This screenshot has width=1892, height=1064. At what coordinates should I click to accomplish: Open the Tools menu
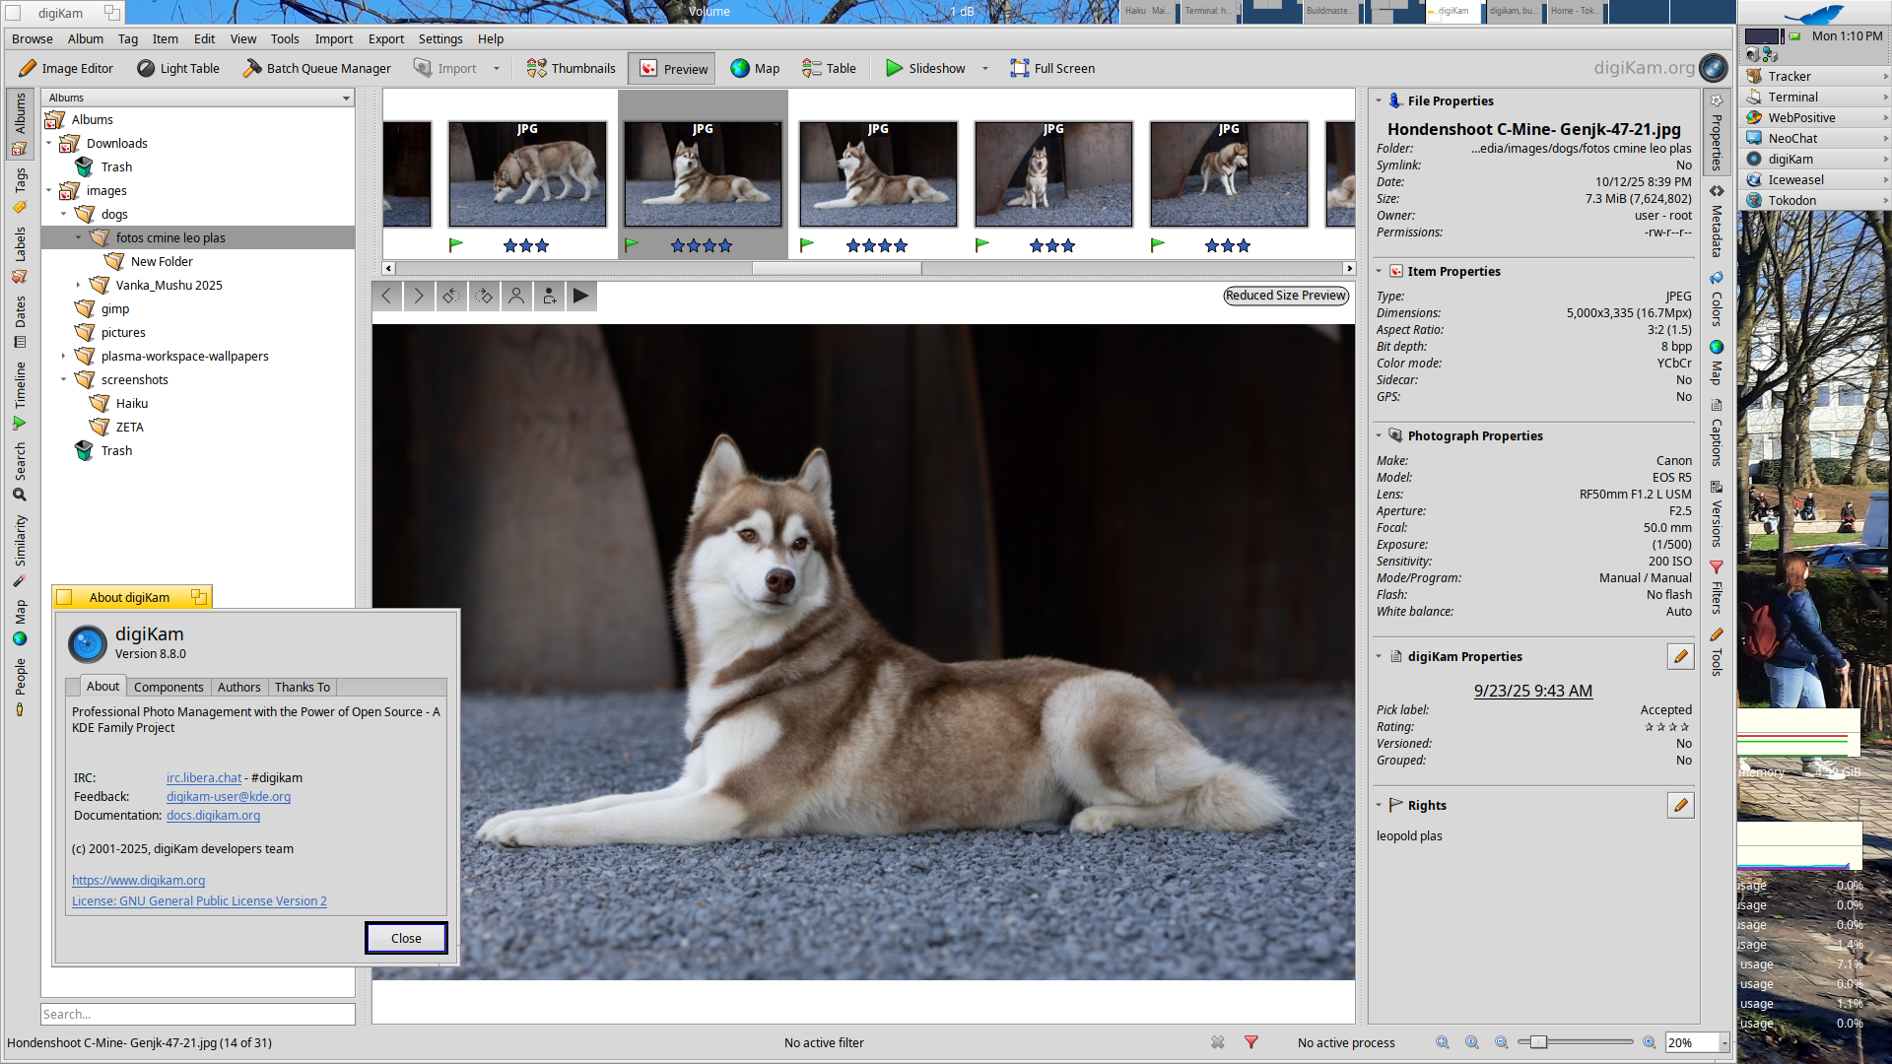pos(285,38)
